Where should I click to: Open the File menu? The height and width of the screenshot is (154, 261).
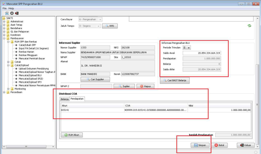[x=5, y=8]
